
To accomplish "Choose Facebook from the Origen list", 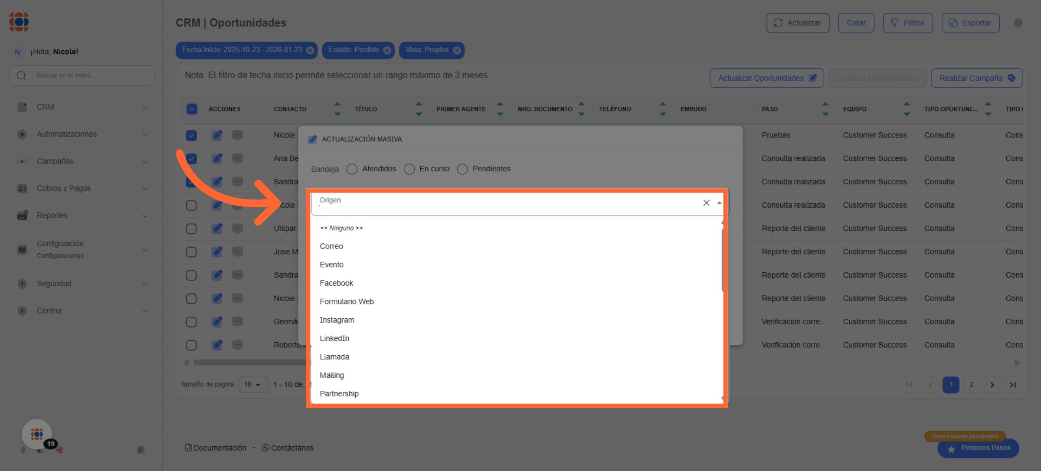I will (x=336, y=283).
